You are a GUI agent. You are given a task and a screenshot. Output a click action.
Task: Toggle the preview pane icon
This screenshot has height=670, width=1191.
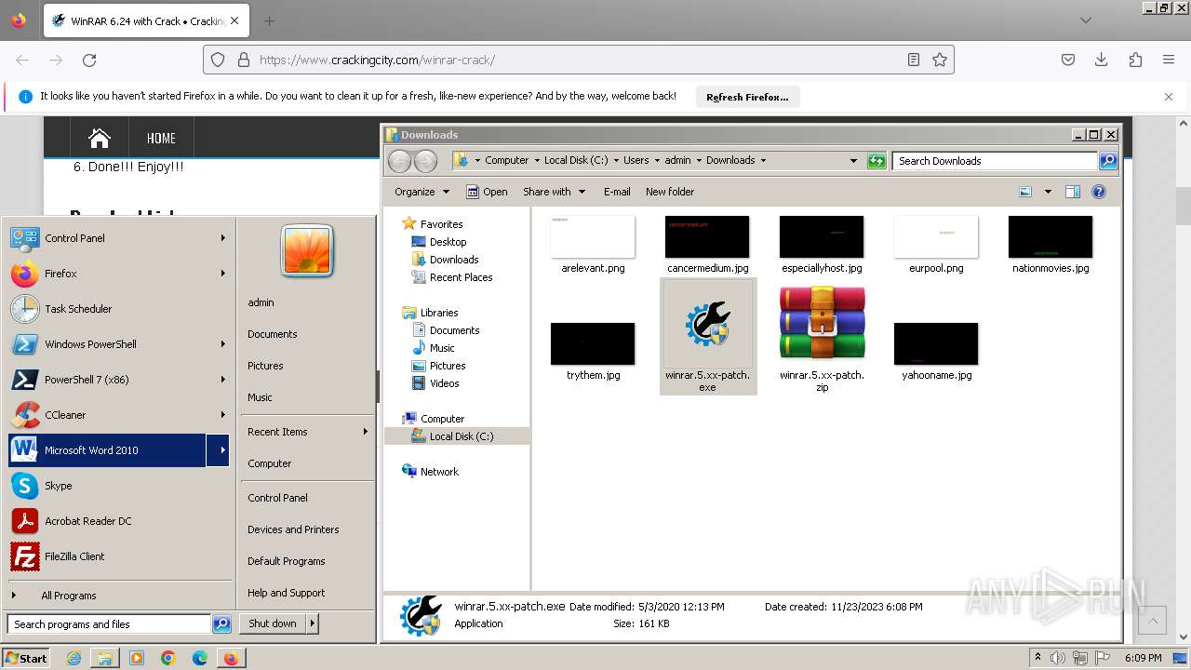[x=1073, y=192]
